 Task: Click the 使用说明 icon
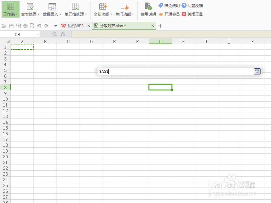pyautogui.click(x=148, y=9)
